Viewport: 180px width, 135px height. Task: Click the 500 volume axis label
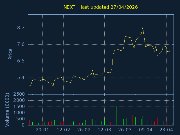(20, 119)
